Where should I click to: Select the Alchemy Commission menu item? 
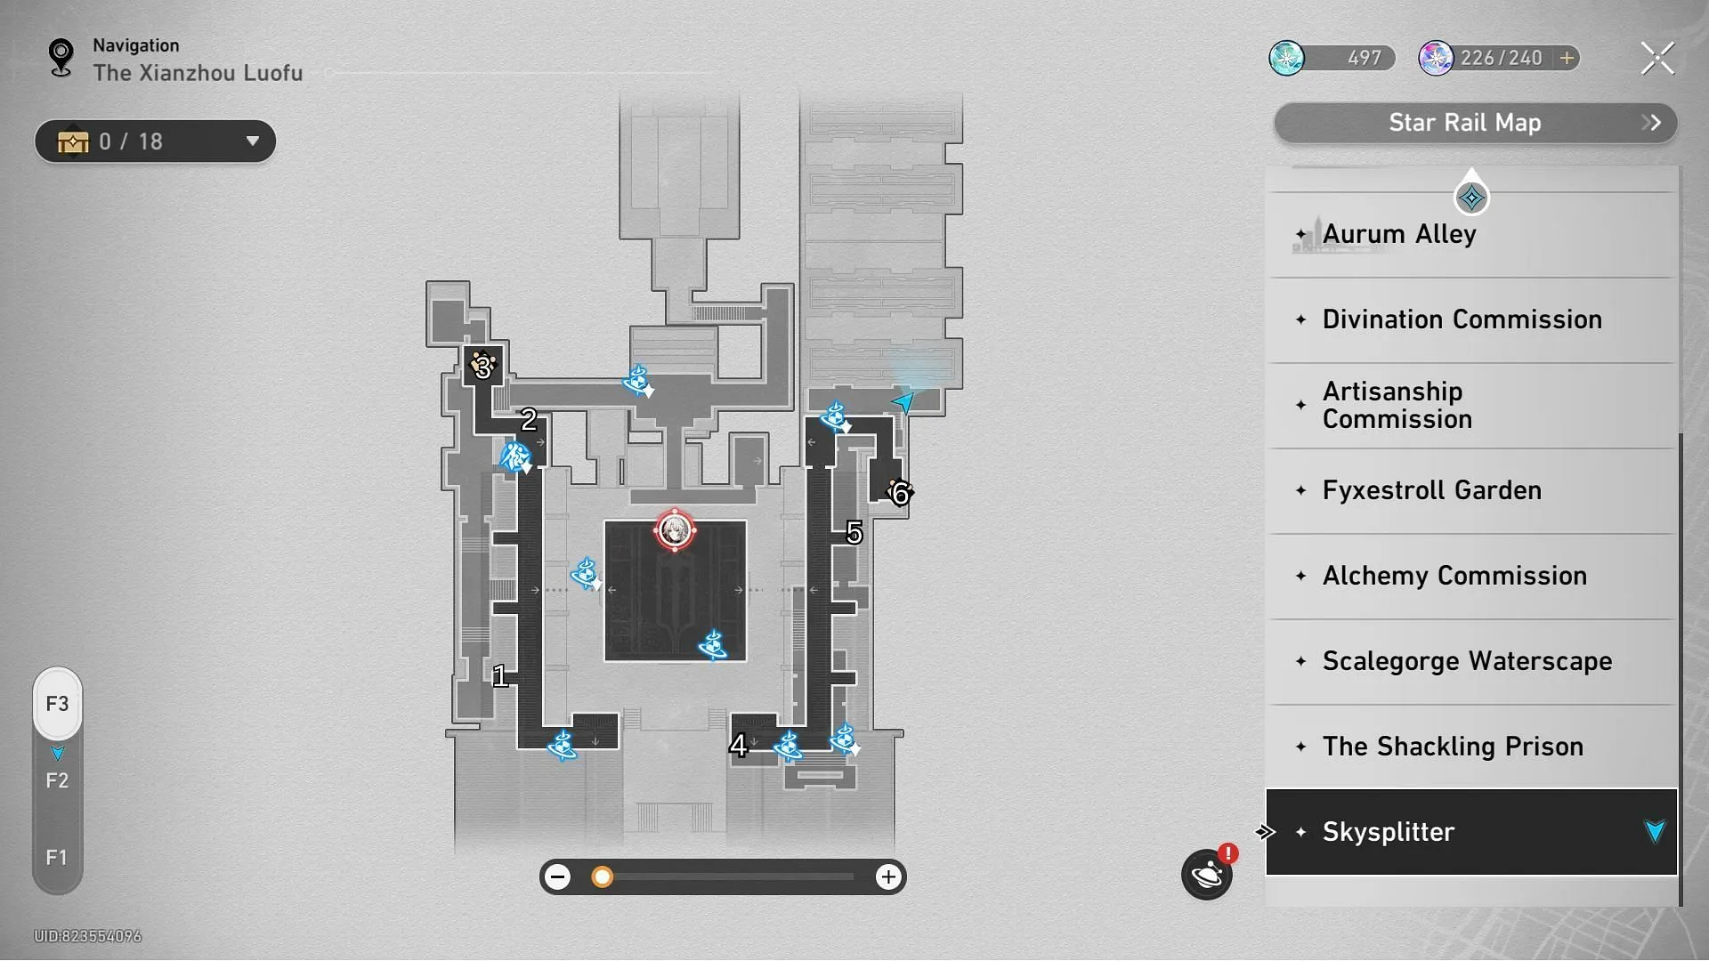1454,575
